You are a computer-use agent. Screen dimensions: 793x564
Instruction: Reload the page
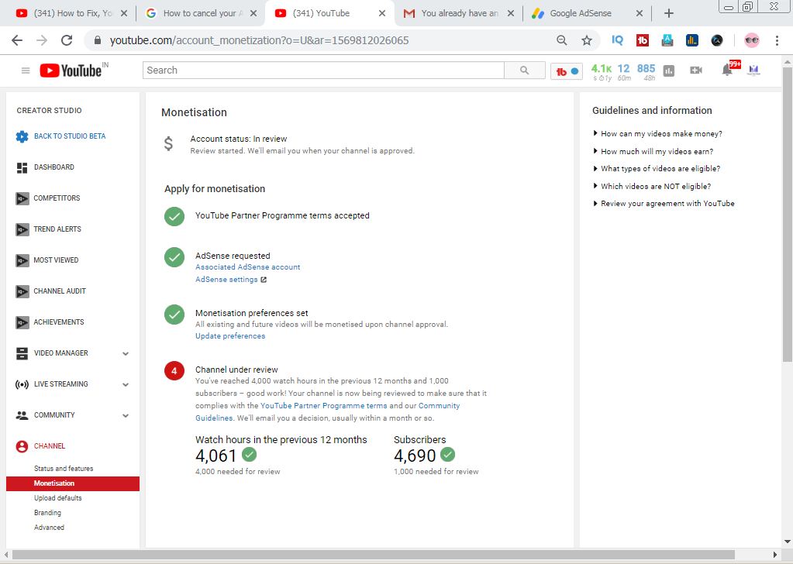[x=67, y=40]
